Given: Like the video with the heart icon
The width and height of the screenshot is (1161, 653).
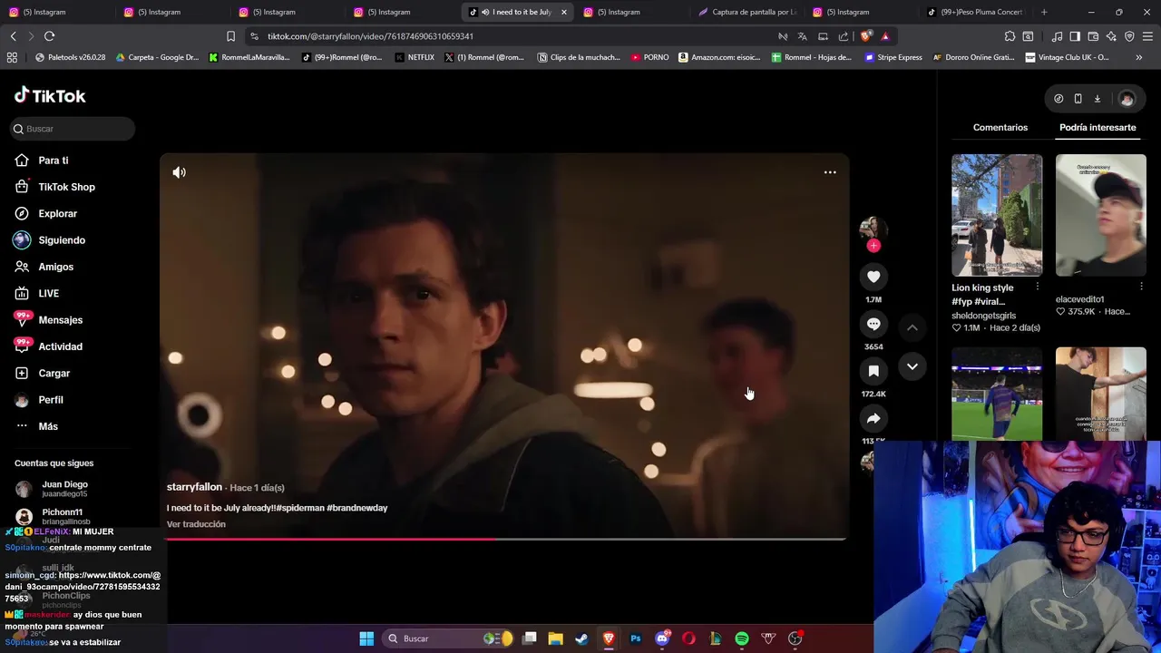Looking at the screenshot, I should click(873, 277).
